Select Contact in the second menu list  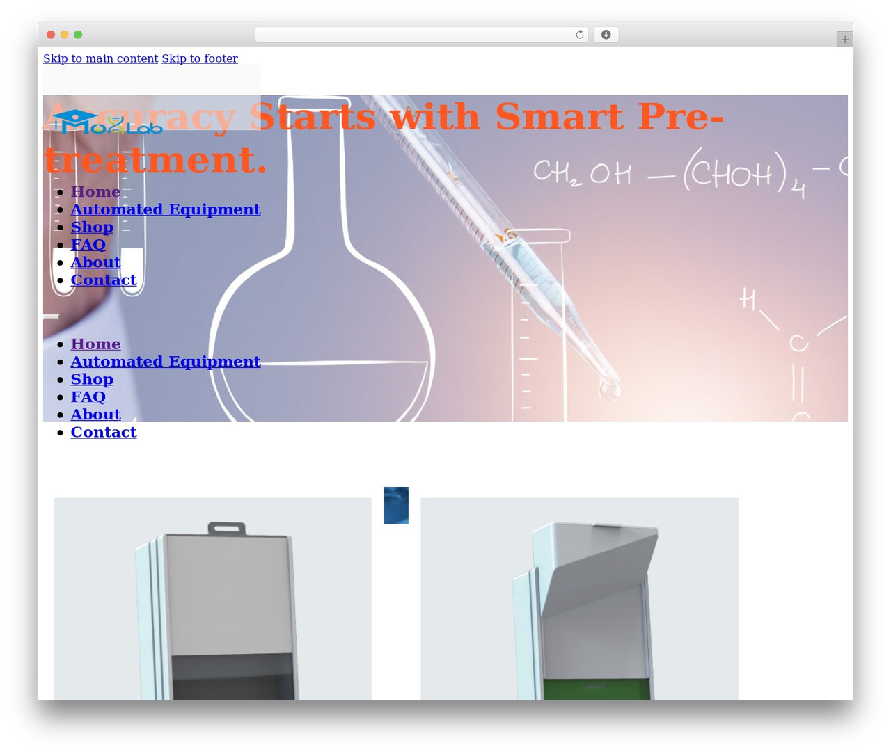point(103,432)
